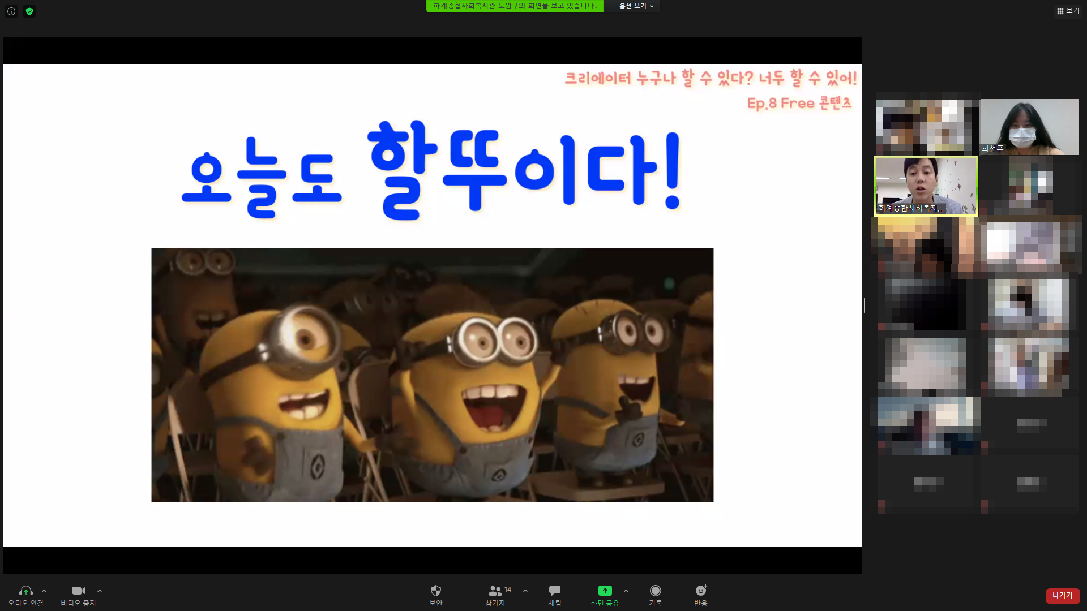Select the 최선주 participant video
This screenshot has width=1087, height=611.
(1029, 127)
